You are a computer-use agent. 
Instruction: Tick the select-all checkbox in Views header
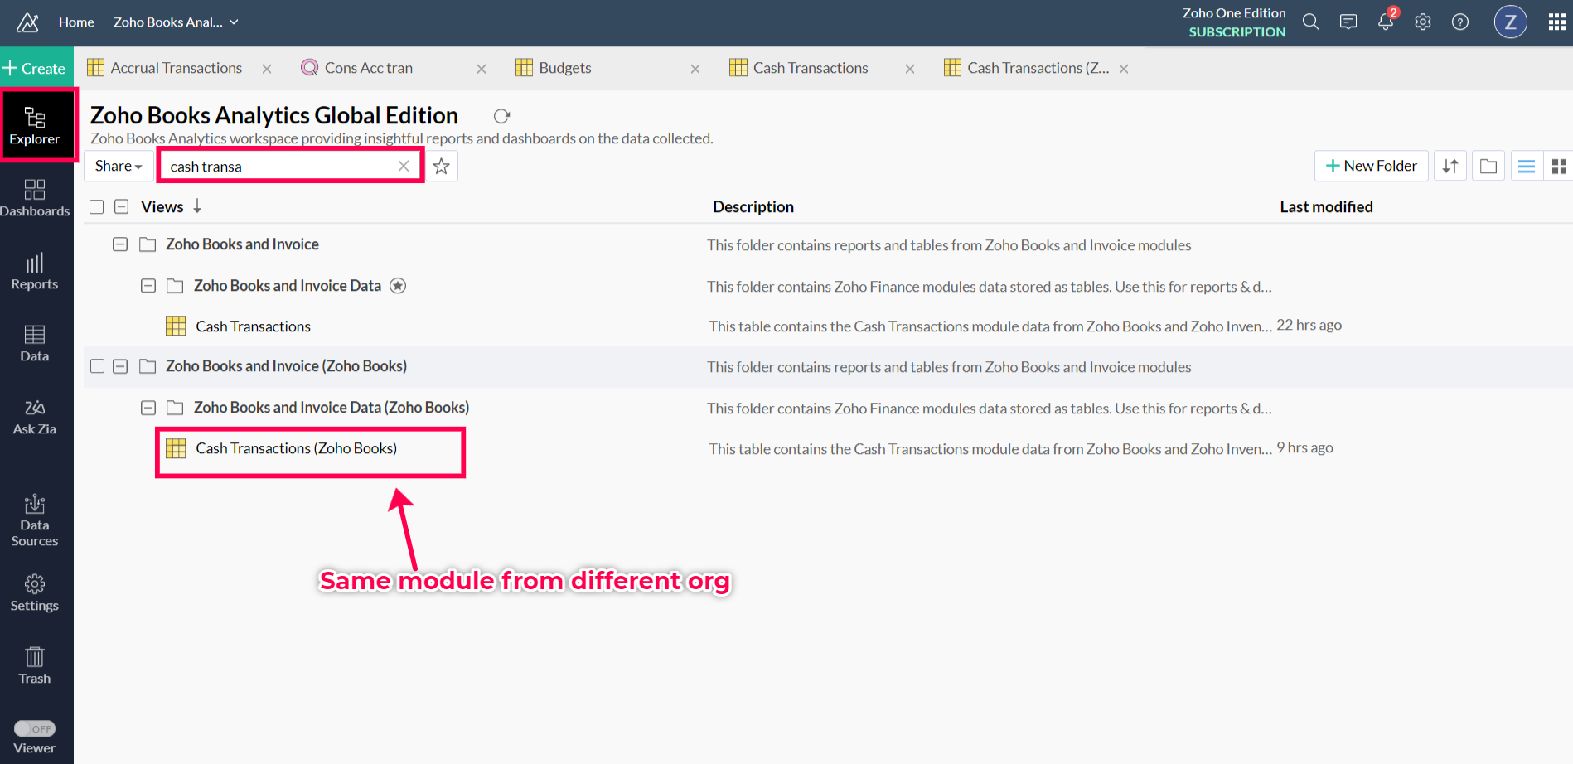click(97, 207)
